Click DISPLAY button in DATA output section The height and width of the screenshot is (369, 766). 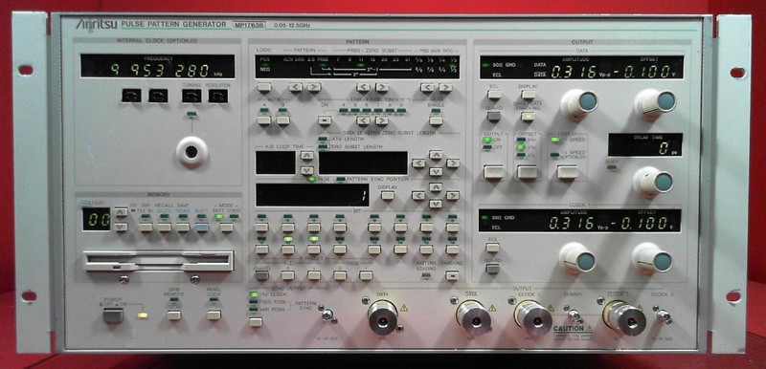(x=528, y=95)
